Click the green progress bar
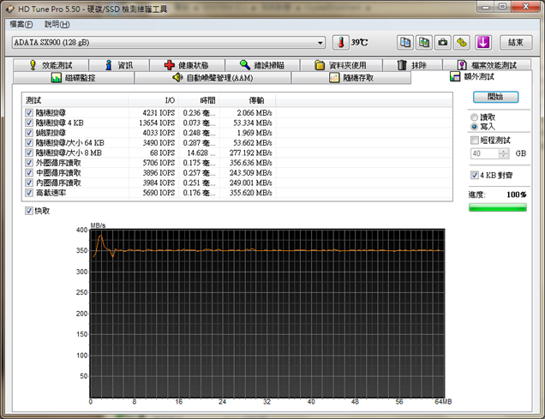 (497, 207)
